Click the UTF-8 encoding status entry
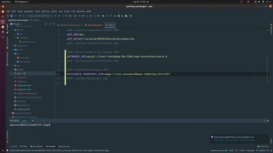273x153 pixels. point(242,150)
